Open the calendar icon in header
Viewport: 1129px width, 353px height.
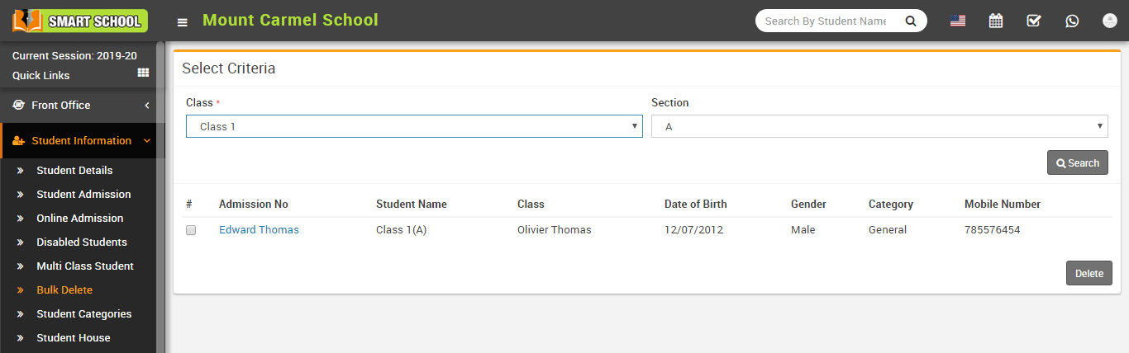pyautogui.click(x=996, y=21)
